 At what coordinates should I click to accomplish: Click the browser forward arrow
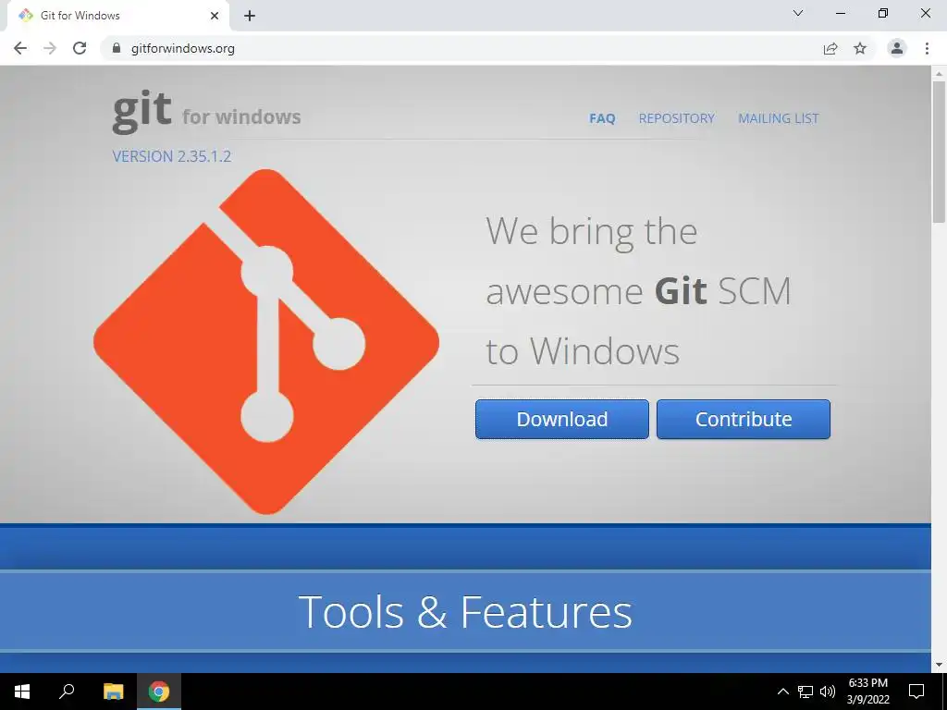pyautogui.click(x=50, y=48)
